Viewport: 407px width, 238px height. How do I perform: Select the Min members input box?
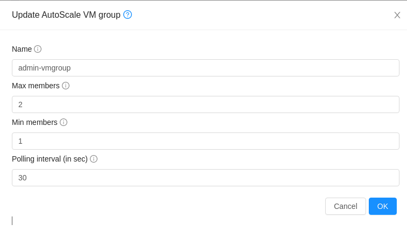point(205,141)
